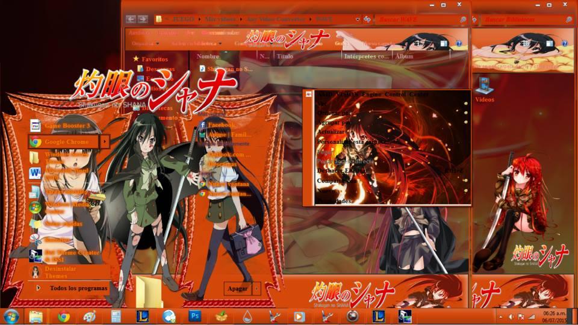
Task: Choose Ordenar por in context menu
Action: point(334,113)
